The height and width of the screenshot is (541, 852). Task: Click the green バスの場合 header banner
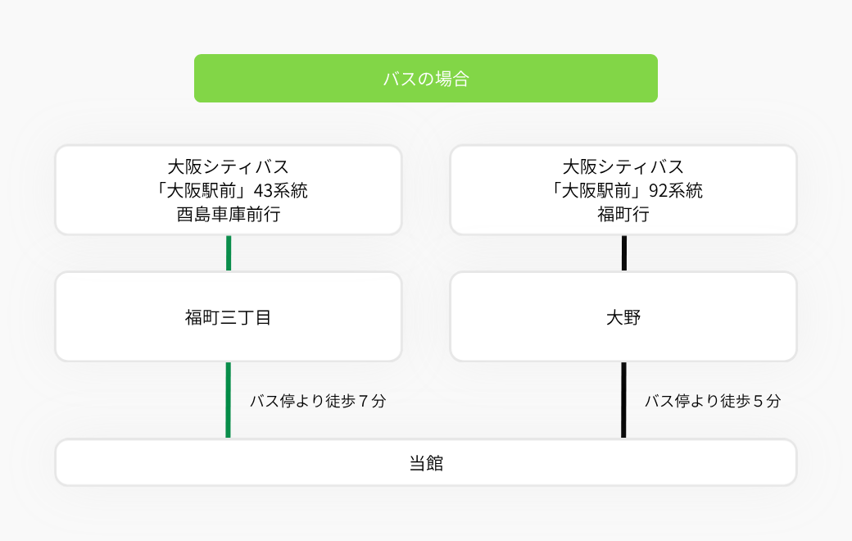click(425, 79)
